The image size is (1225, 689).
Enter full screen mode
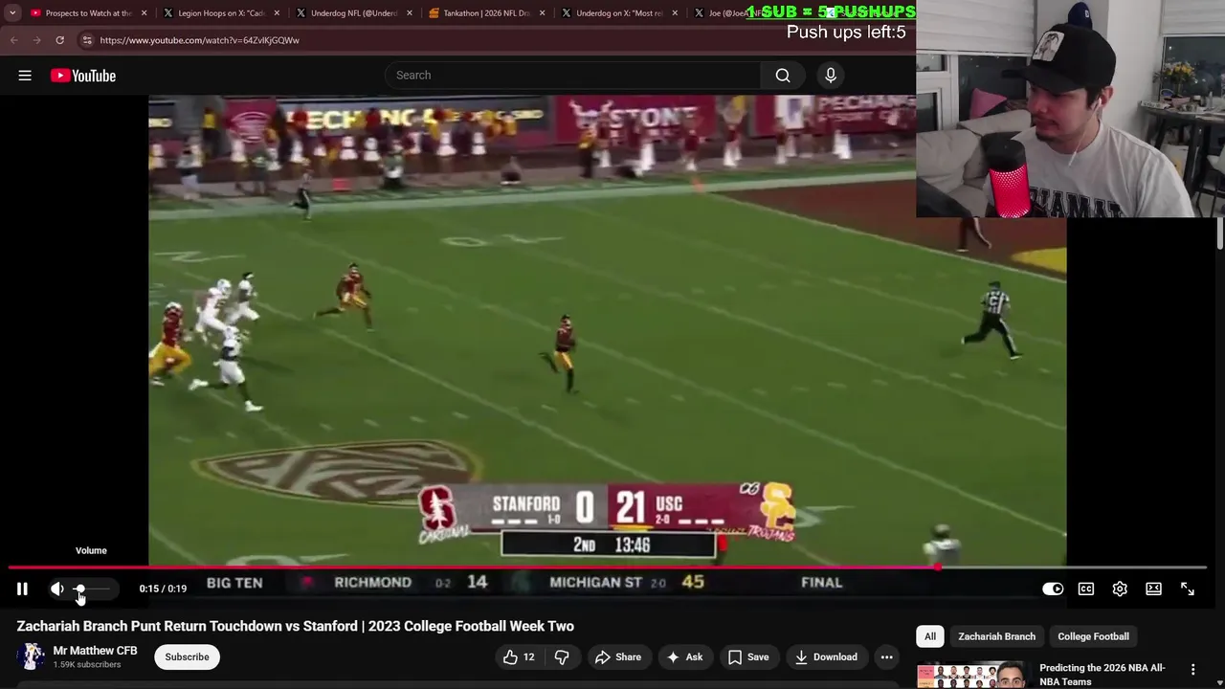coord(1188,589)
